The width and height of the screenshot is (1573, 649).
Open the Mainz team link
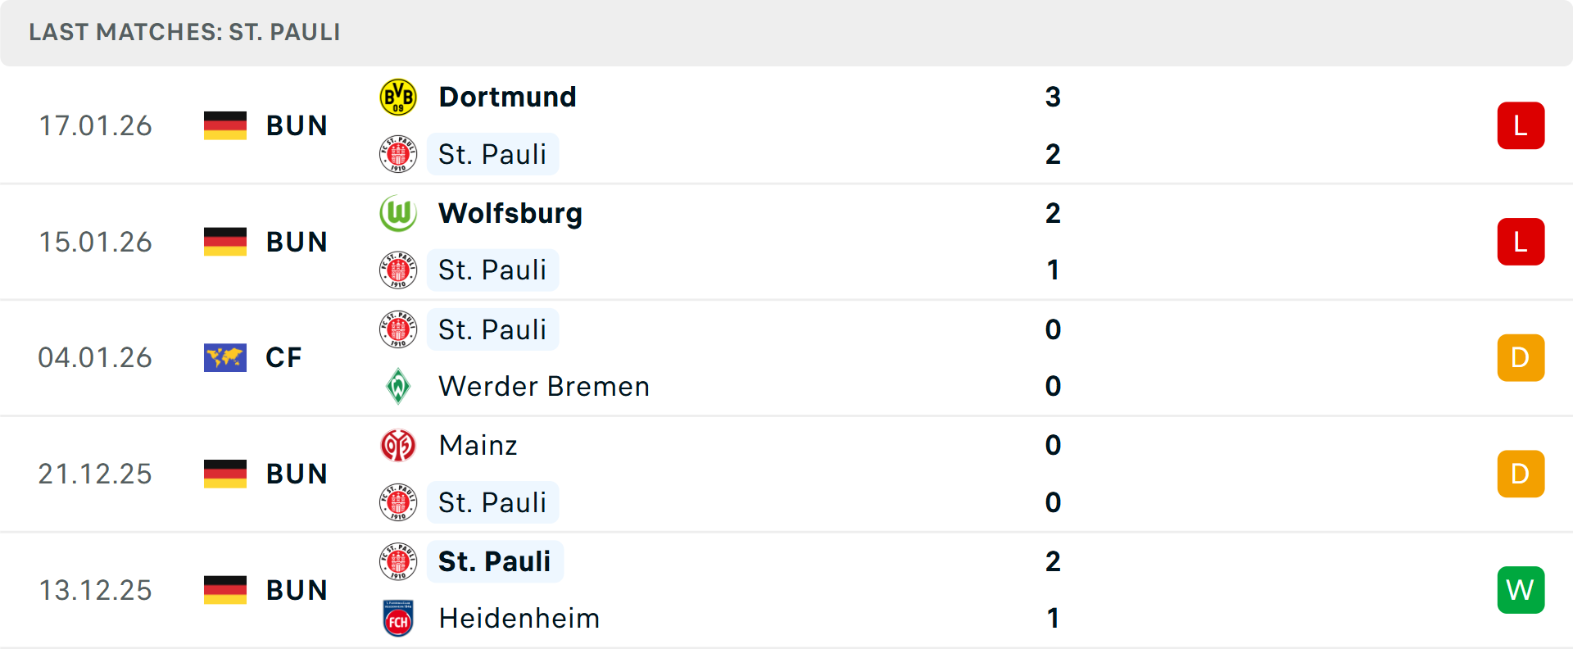[478, 445]
